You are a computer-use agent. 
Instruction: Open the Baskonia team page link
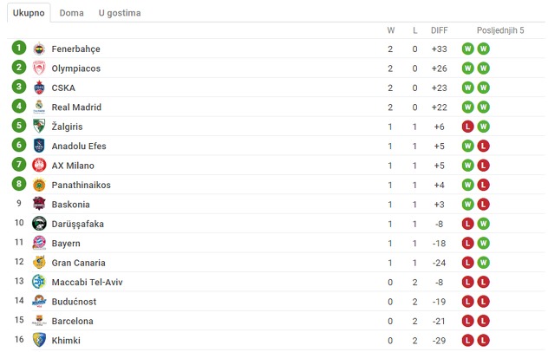(70, 205)
